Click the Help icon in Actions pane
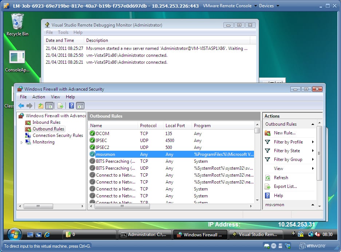This screenshot has width=341, height=252. (x=267, y=196)
